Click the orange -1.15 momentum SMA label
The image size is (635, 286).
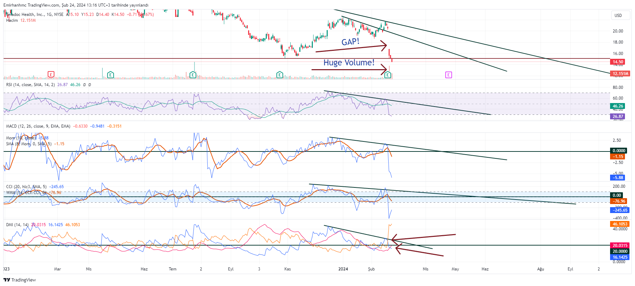click(x=618, y=157)
